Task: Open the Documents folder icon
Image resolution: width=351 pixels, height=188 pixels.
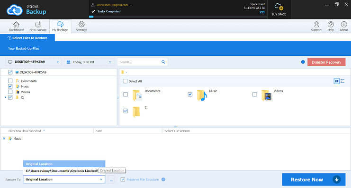Action: 137,95
